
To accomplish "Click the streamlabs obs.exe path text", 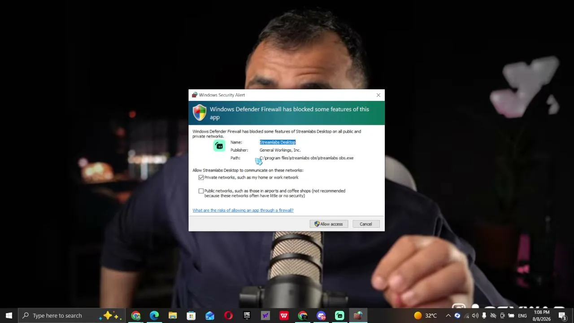I will pyautogui.click(x=307, y=158).
